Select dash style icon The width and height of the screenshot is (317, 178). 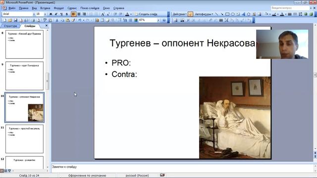click(295, 14)
